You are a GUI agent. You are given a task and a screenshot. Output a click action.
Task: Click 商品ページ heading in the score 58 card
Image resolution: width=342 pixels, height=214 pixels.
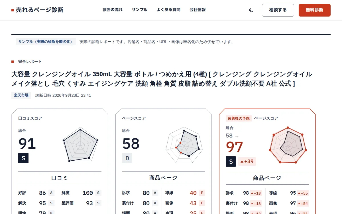coord(164,178)
